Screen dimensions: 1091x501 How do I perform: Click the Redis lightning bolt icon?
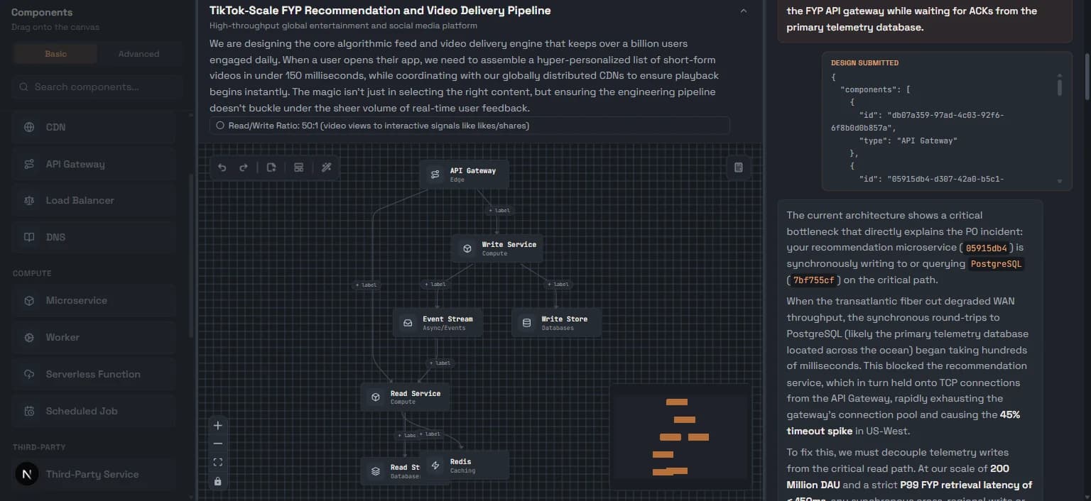pos(435,465)
